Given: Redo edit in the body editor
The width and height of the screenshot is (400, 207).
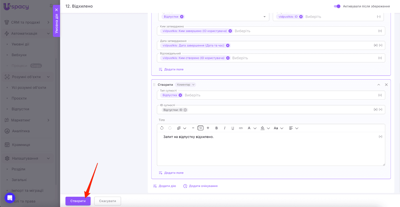Looking at the screenshot, I should click(170, 128).
